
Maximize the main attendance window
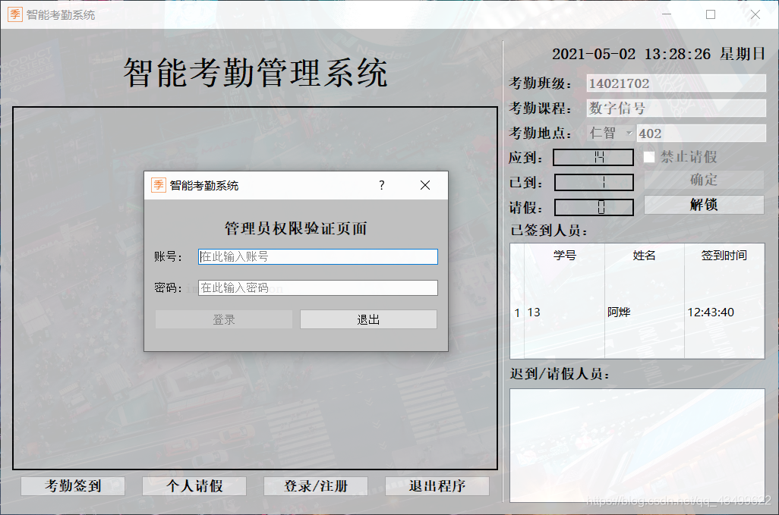pos(711,14)
